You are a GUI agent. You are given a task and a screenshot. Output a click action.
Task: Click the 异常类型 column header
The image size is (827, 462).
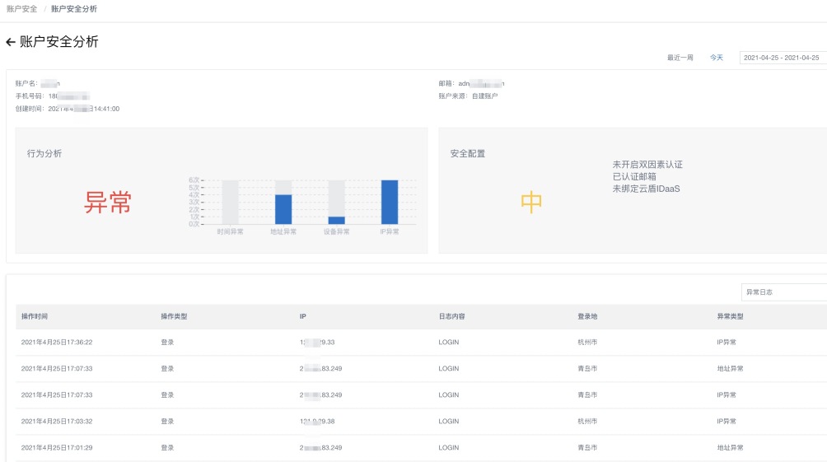point(730,316)
